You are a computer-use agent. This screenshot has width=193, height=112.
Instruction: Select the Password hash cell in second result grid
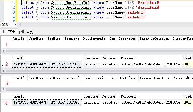coord(151,64)
